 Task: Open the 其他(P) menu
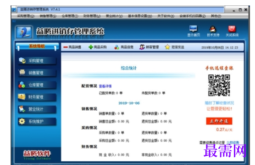tap(216, 16)
